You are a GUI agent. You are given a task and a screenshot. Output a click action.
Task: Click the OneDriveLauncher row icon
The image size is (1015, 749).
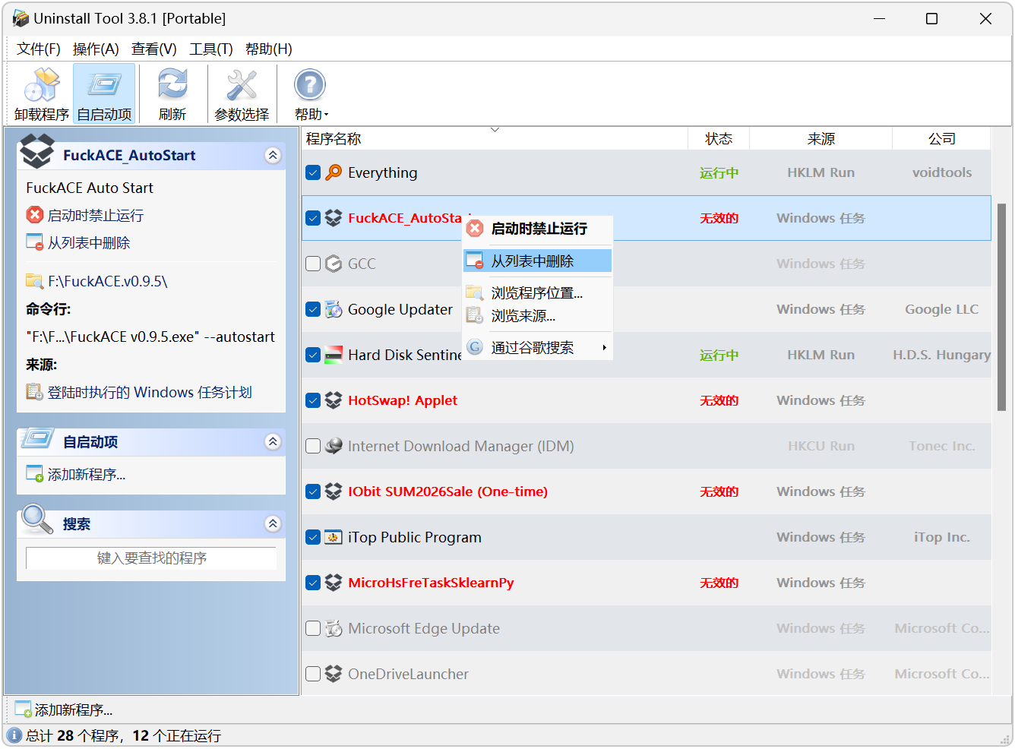pos(334,674)
